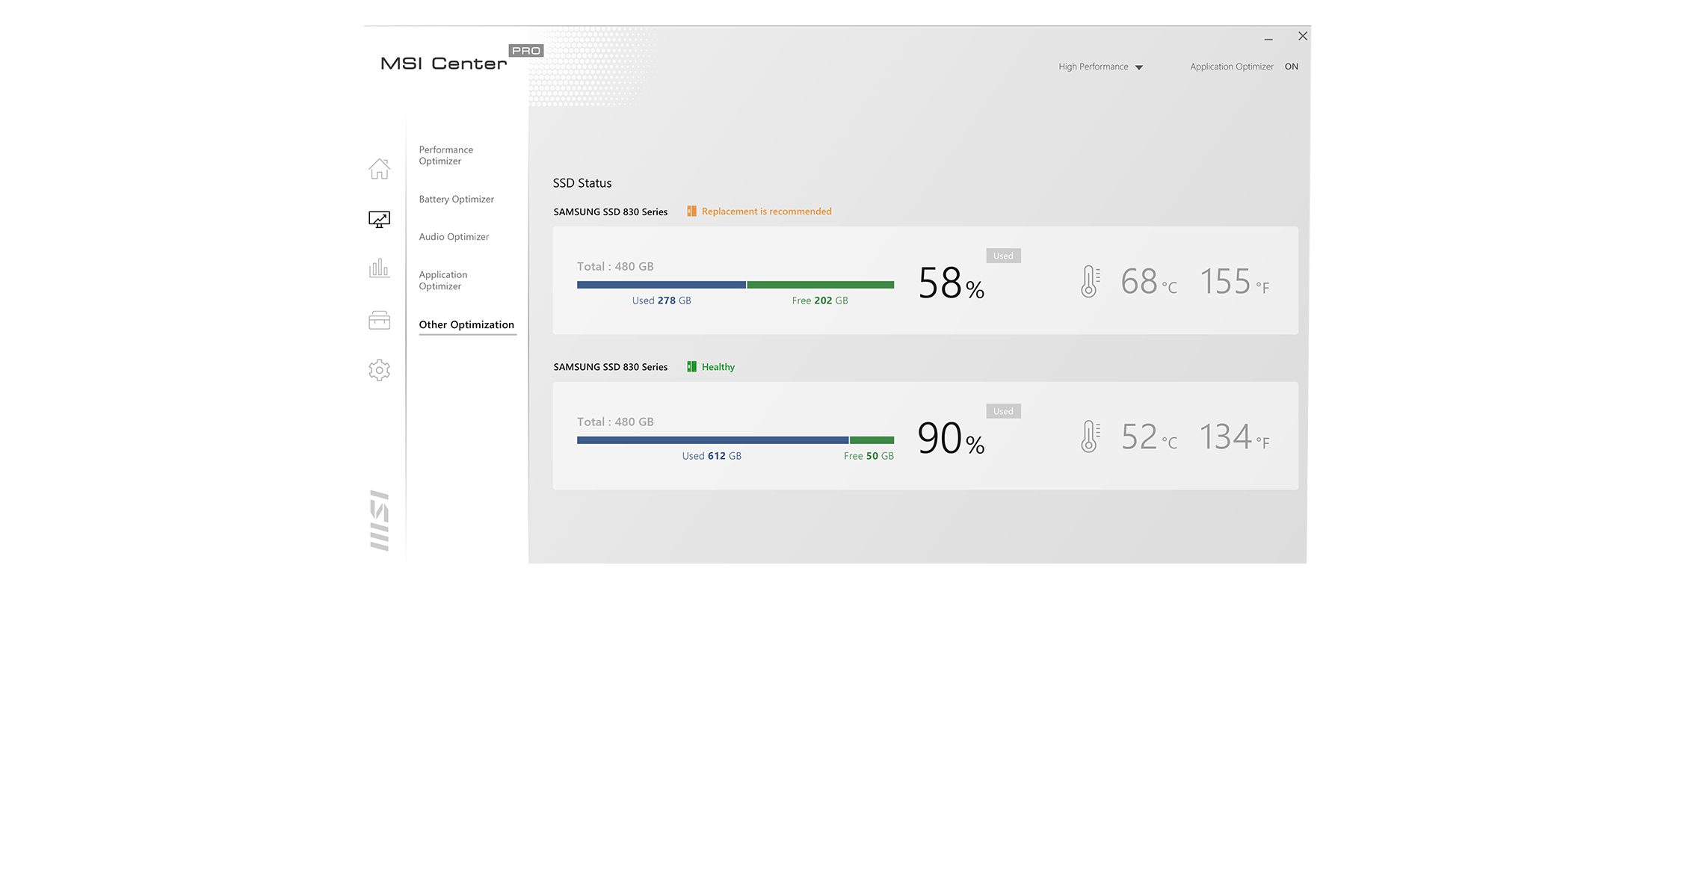Click the first SSD thermometer icon
This screenshot has width=1687, height=879.
pyautogui.click(x=1090, y=282)
